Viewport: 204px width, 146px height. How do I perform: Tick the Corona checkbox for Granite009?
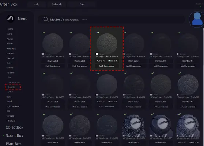click(97, 95)
